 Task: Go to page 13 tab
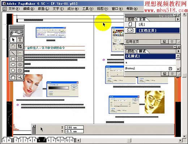tap(72, 140)
